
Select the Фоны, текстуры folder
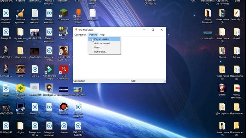pyautogui.click(x=237, y=91)
